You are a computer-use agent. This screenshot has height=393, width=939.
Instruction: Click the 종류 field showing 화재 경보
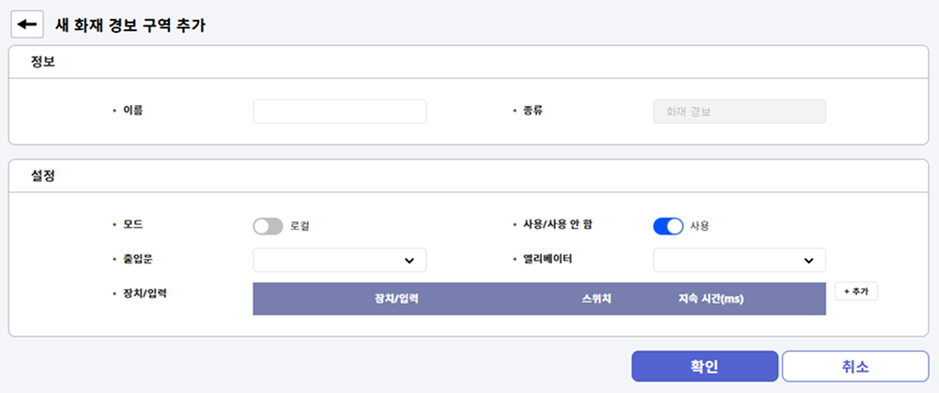(x=739, y=112)
